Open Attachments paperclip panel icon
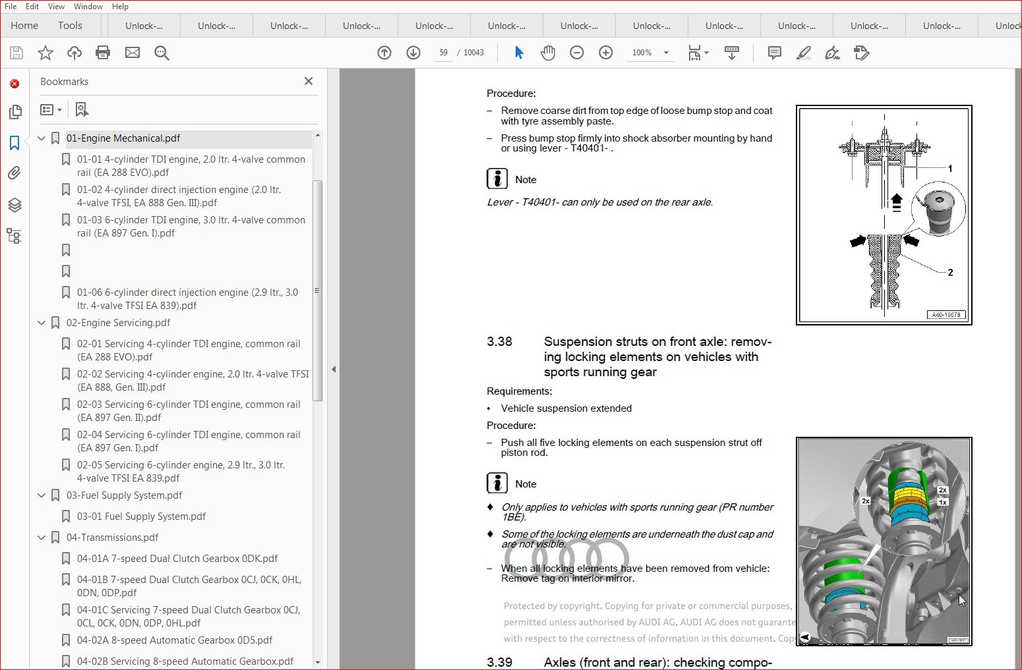This screenshot has height=670, width=1022. 15,173
